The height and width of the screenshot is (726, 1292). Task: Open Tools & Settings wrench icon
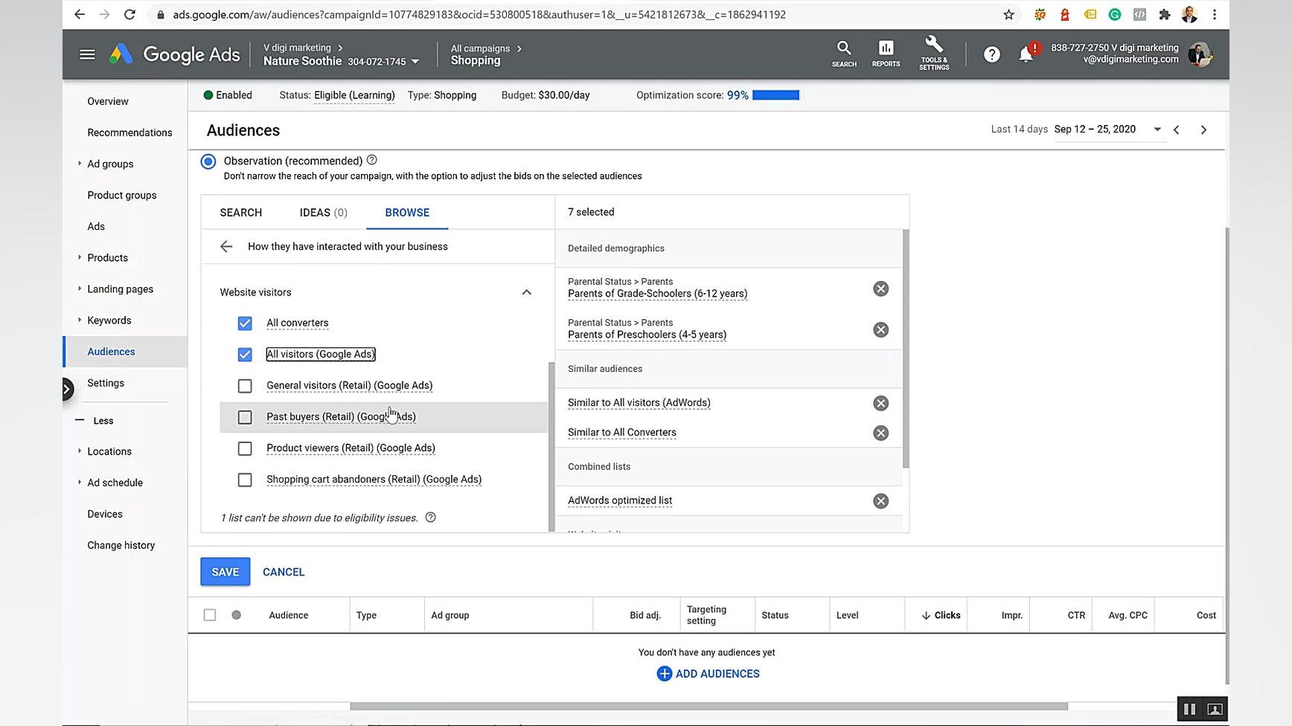coord(933,54)
